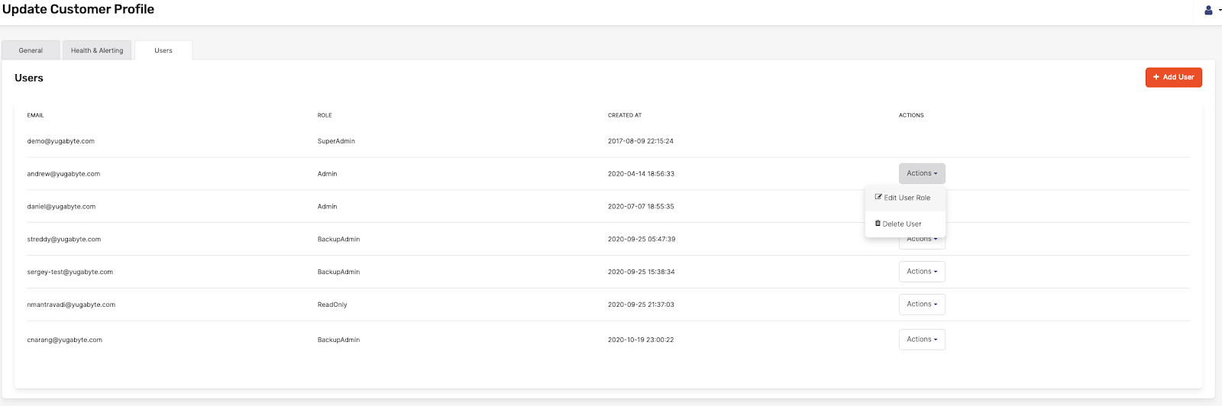Screen dimensions: 1222x406
Task: Click creation date 2020-04-14 18:56:33
Action: point(641,174)
